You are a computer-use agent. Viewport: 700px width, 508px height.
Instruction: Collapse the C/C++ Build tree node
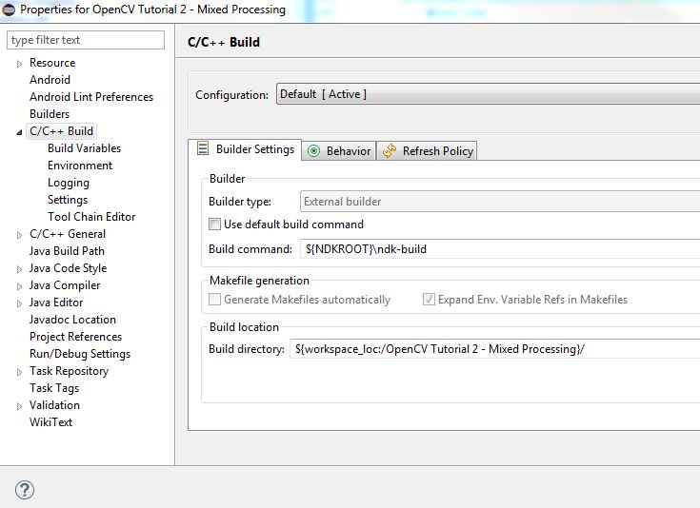coord(19,132)
